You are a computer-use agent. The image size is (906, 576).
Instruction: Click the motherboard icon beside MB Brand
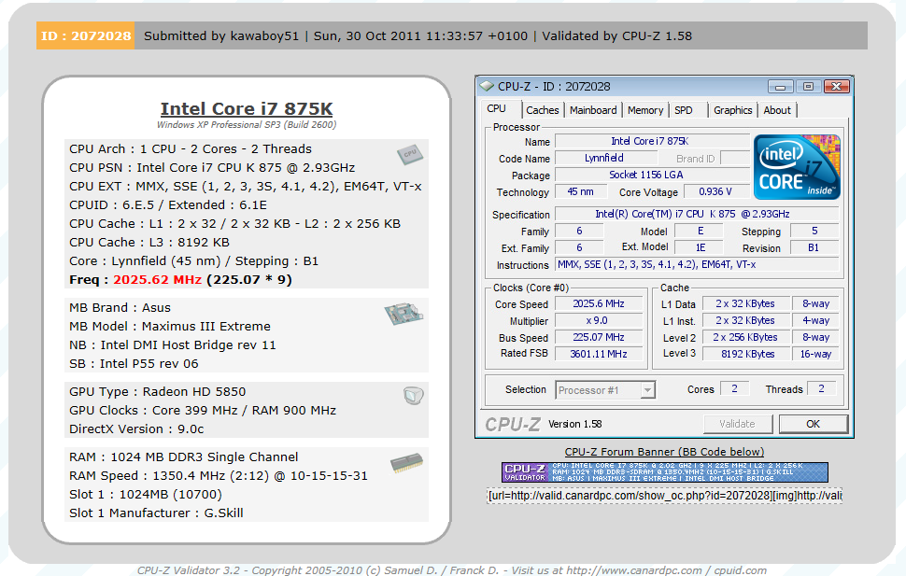(x=403, y=314)
